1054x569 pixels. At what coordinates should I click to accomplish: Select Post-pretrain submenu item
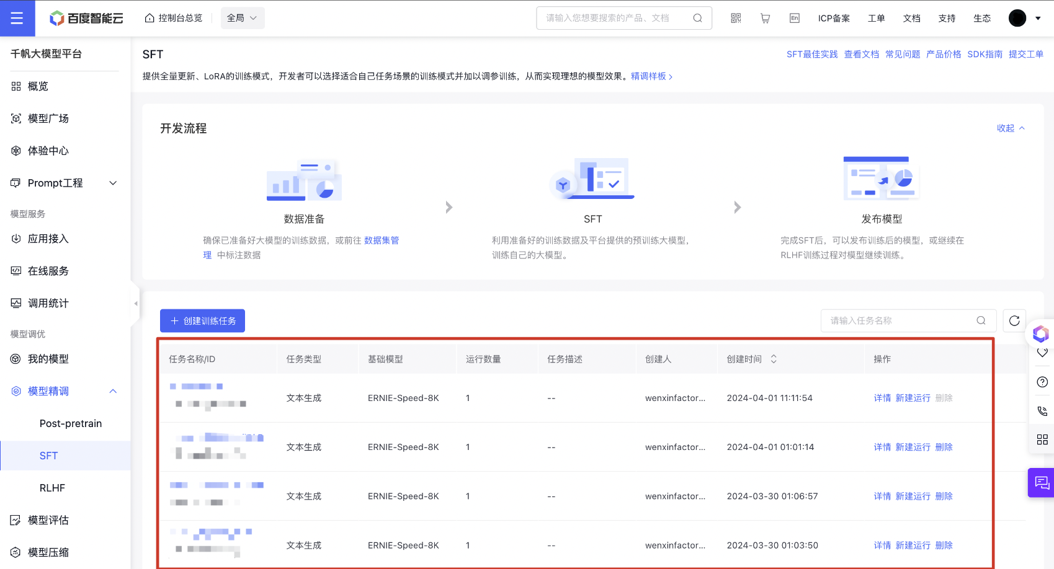point(71,423)
